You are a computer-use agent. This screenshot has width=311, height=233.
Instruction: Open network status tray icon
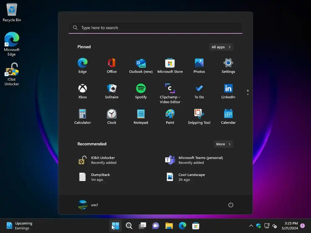[x=267, y=226]
